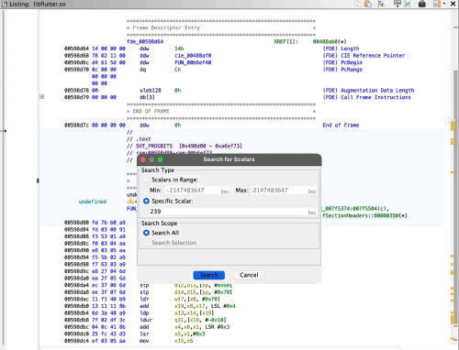Image resolution: width=459 pixels, height=350 pixels.
Task: Click address 00598d7c in listing
Action: [x=76, y=126]
